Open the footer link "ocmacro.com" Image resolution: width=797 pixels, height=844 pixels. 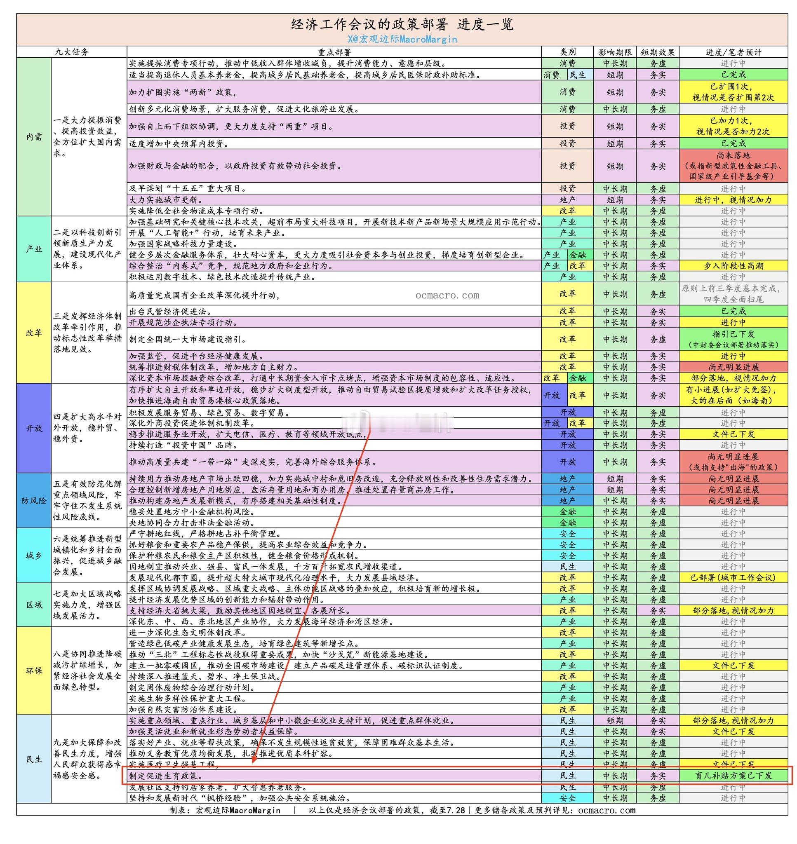click(607, 810)
